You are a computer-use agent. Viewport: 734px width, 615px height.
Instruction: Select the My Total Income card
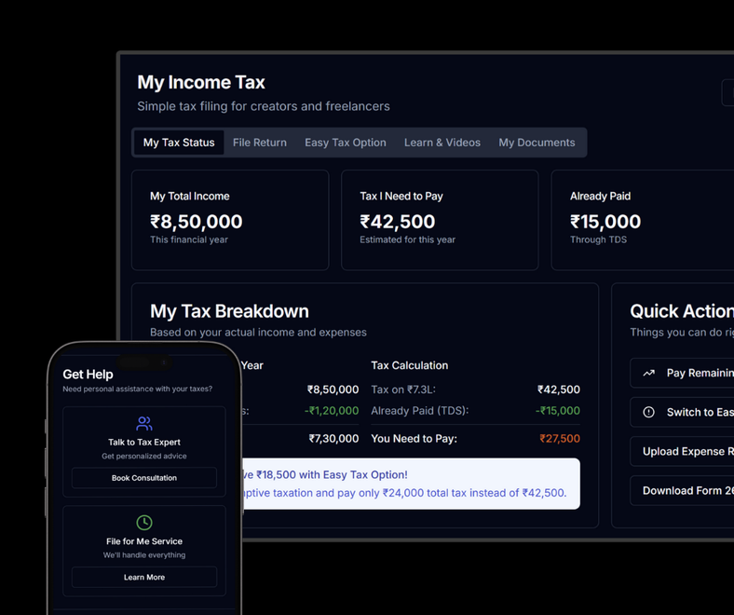click(230, 220)
